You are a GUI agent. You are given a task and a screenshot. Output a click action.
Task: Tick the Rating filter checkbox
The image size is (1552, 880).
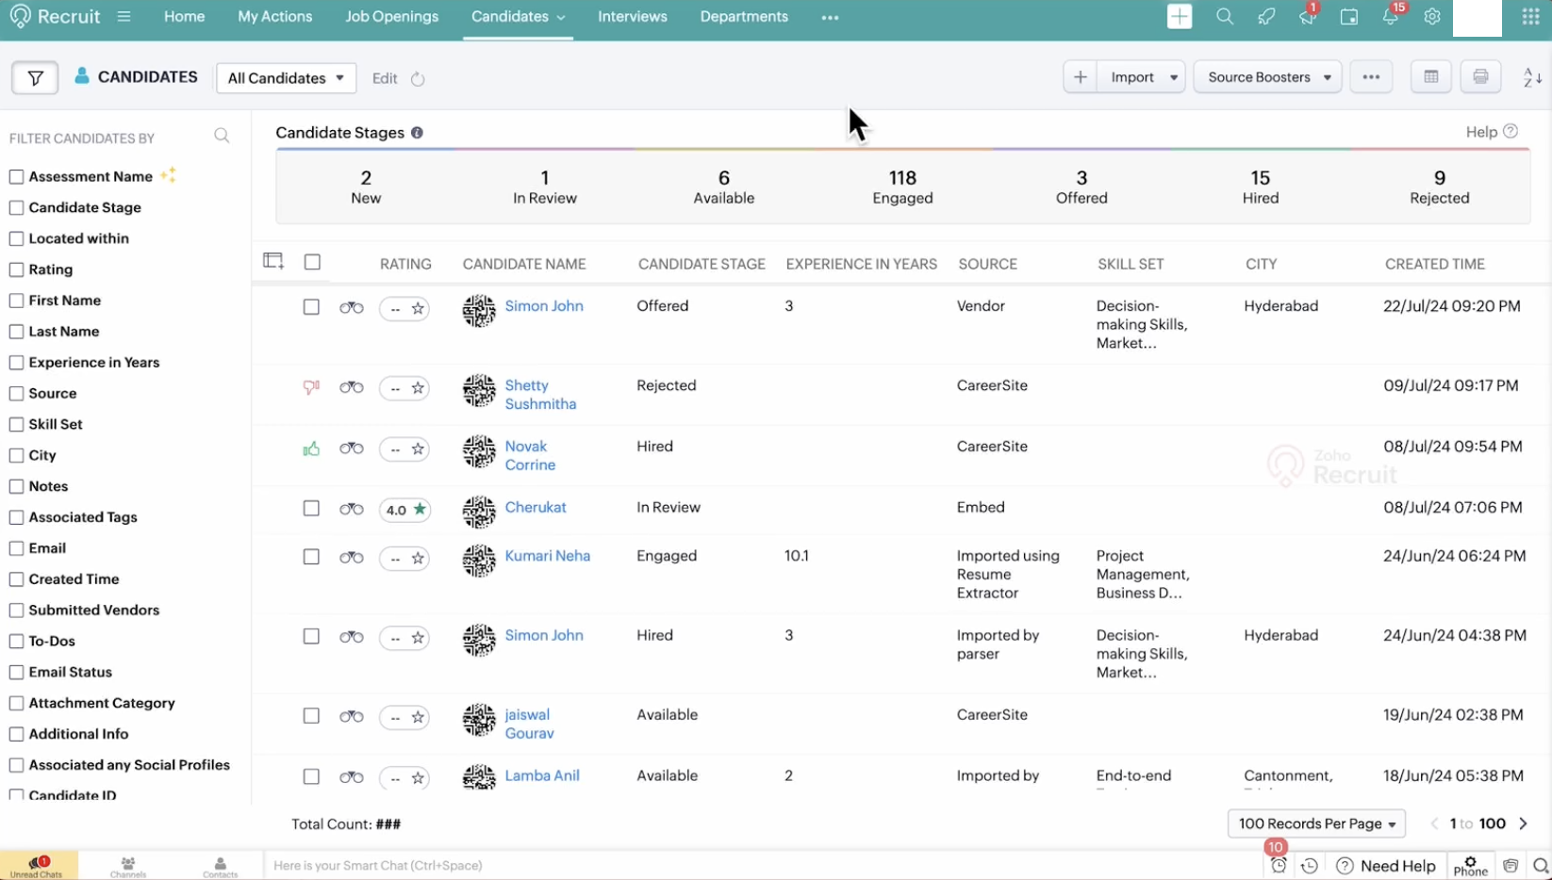click(16, 270)
